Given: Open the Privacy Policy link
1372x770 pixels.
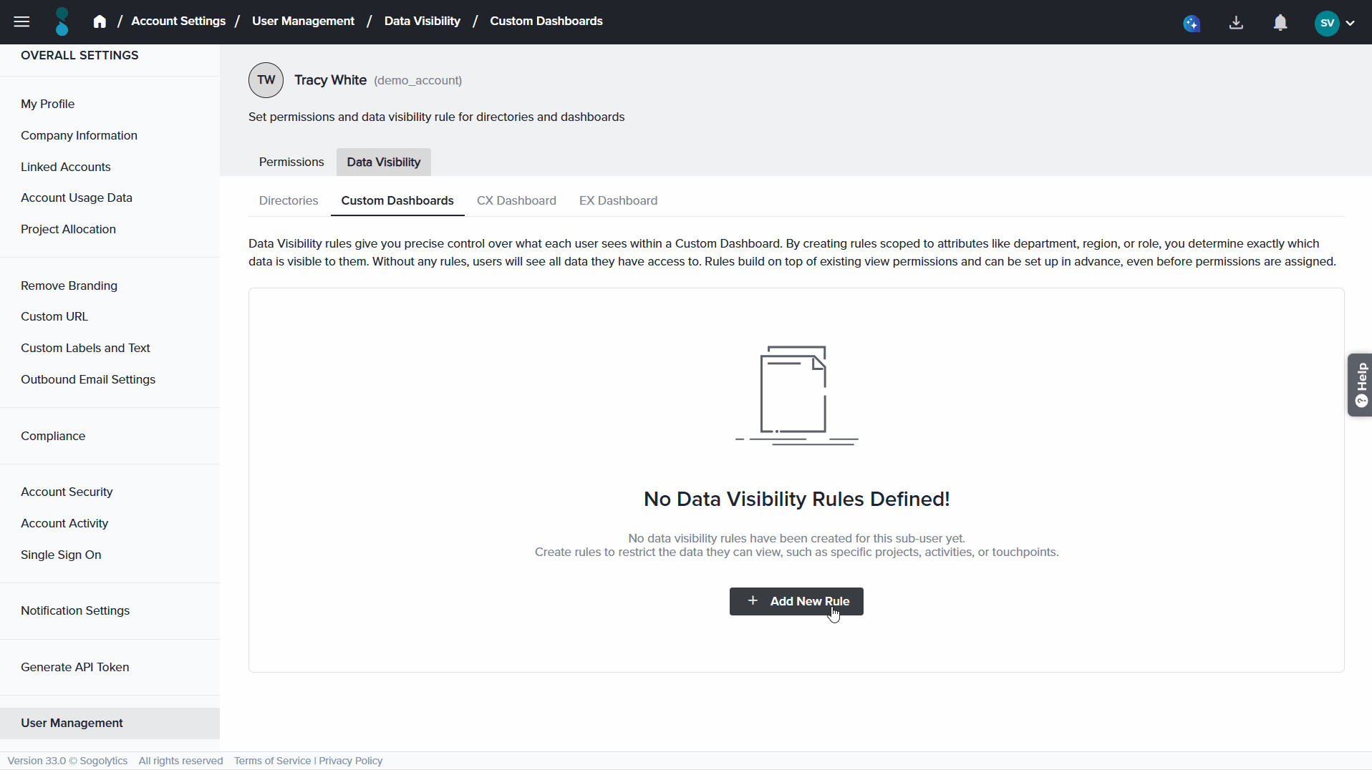Looking at the screenshot, I should (x=351, y=761).
